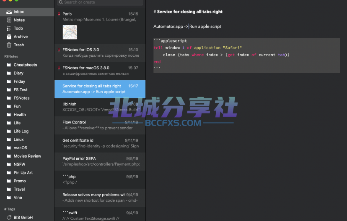Image resolution: width=347 pixels, height=221 pixels.
Task: Click the editor heading Service for closing all tabs right
Action: click(188, 11)
